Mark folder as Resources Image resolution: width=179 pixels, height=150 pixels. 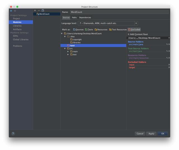[101, 30]
